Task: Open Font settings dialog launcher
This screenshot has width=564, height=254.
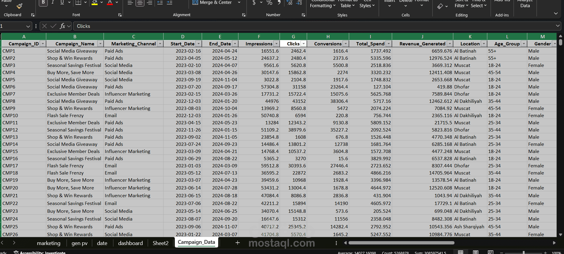Action: 120,15
